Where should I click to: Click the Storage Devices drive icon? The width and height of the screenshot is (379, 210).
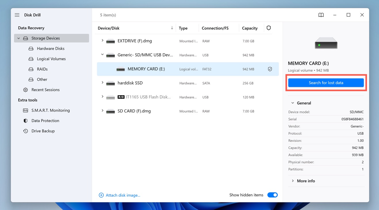26,38
